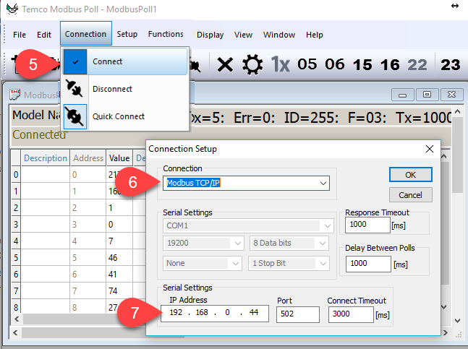Image resolution: width=468 pixels, height=349 pixels.
Task: Click the outer window scroll down arrow
Action: (x=457, y=321)
